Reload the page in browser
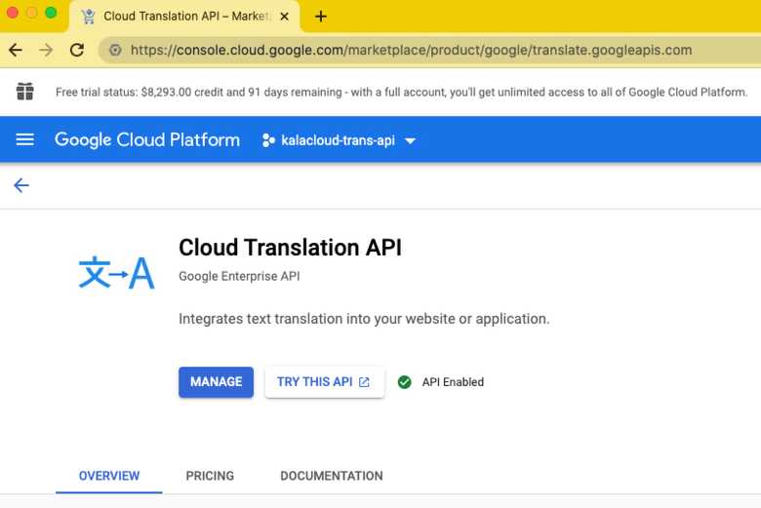This screenshot has height=508, width=761. pos(77,50)
